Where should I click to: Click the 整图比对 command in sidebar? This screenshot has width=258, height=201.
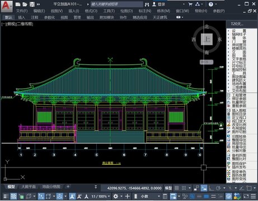tap(237, 159)
